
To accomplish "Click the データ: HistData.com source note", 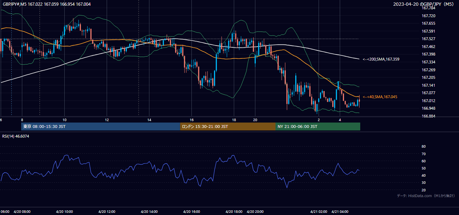I will 426,196.
